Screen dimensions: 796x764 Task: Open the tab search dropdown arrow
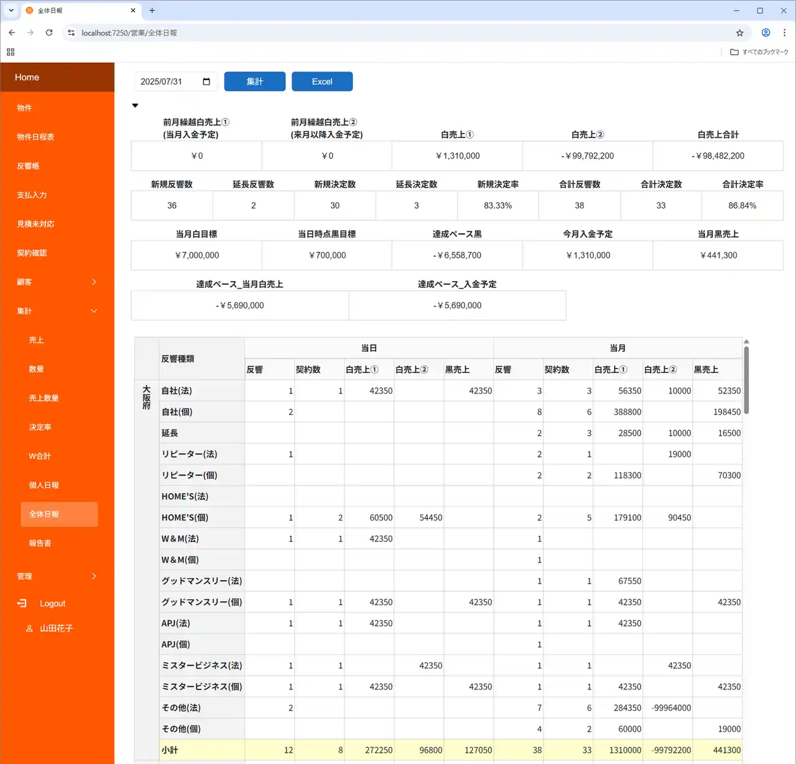(11, 11)
